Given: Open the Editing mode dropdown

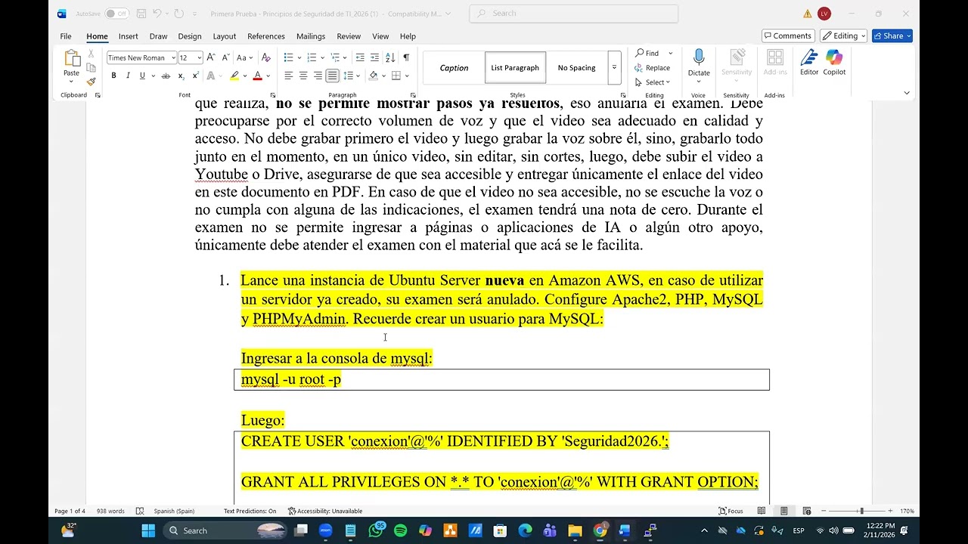Looking at the screenshot, I should 844,36.
